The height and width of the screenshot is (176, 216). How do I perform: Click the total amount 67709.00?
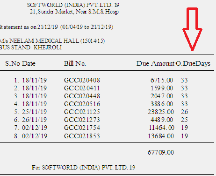pos(161,152)
